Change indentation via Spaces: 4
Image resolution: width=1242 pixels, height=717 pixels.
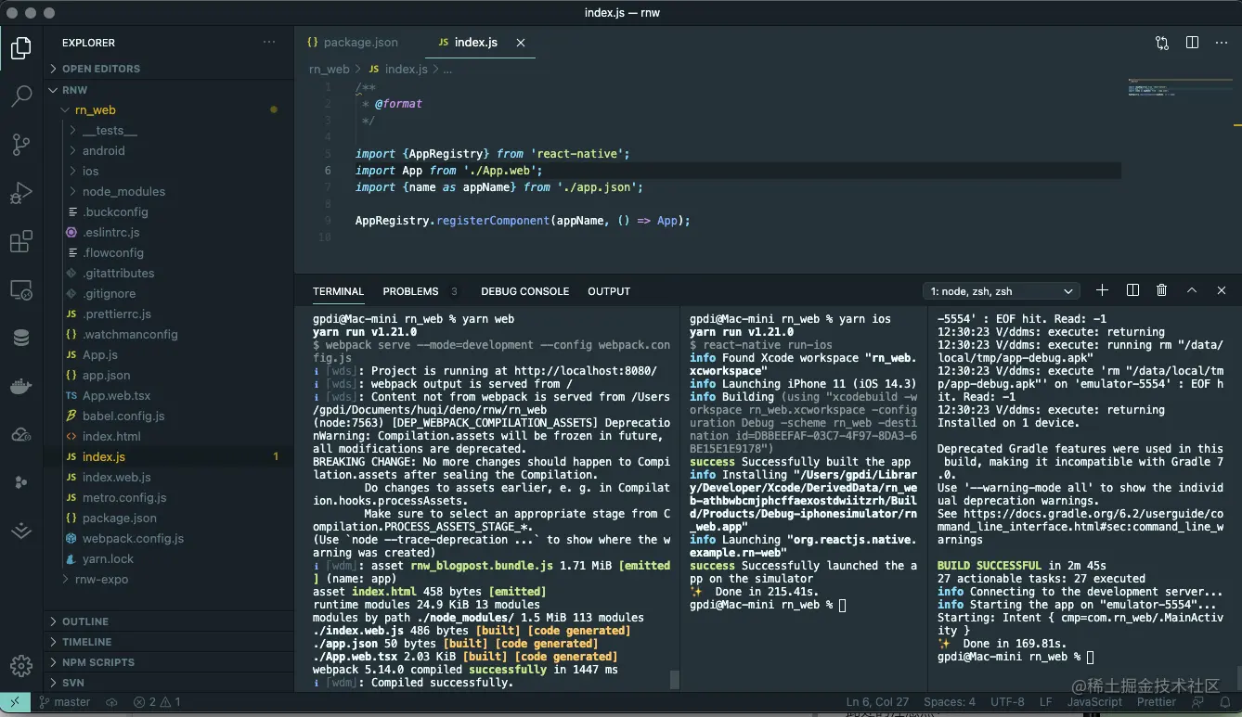coord(950,702)
